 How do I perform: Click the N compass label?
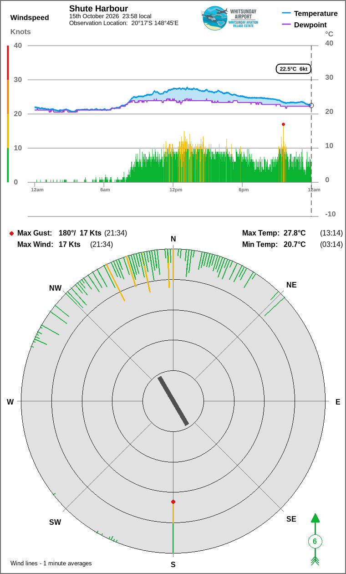tap(173, 239)
